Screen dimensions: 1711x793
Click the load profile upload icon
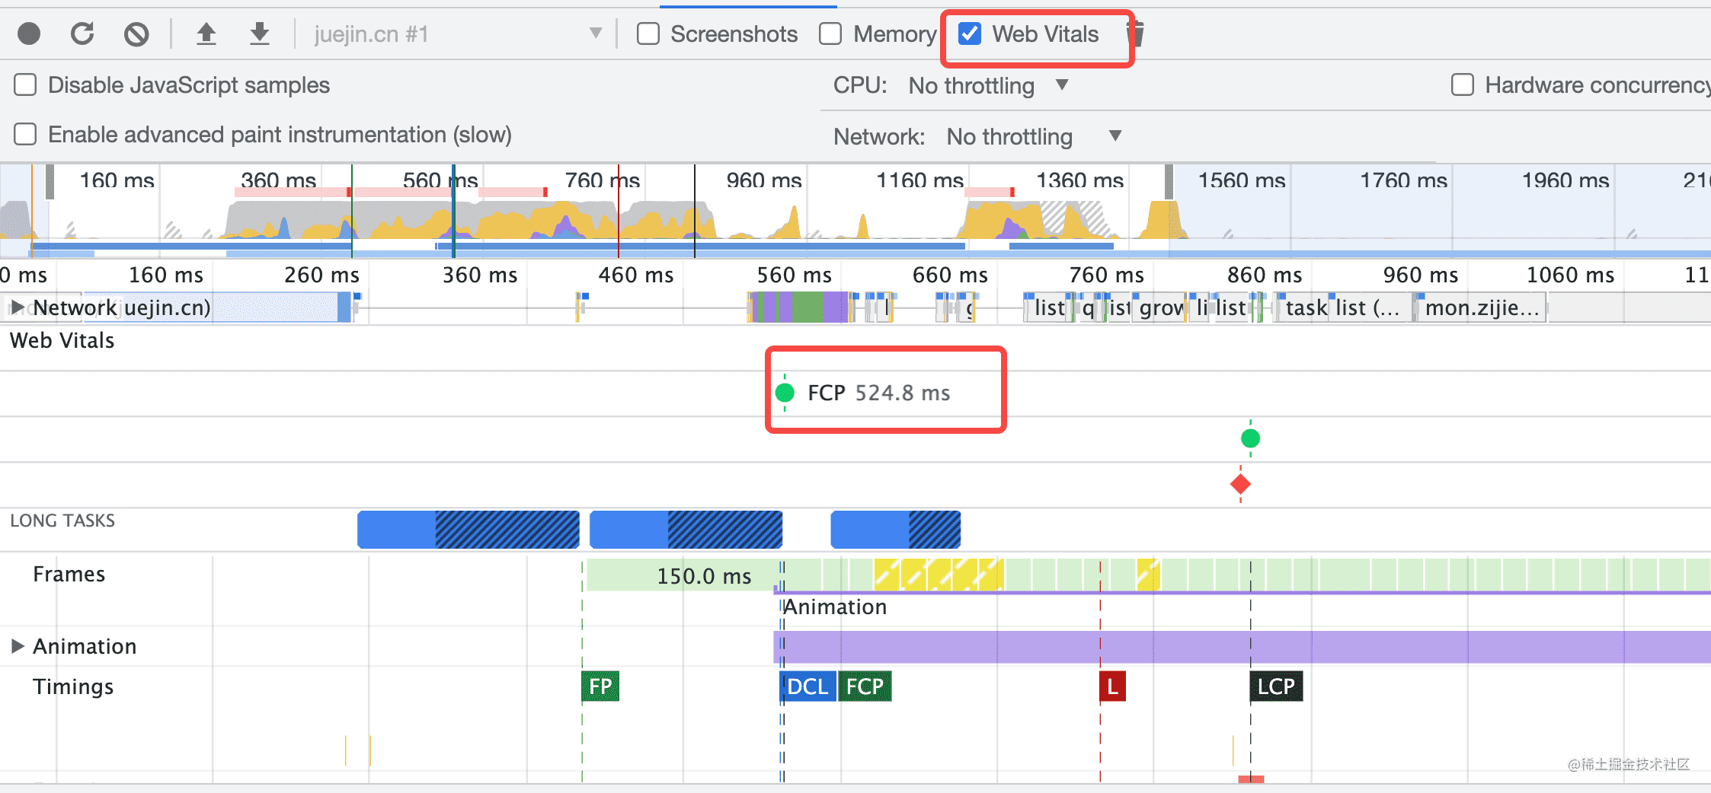tap(206, 34)
